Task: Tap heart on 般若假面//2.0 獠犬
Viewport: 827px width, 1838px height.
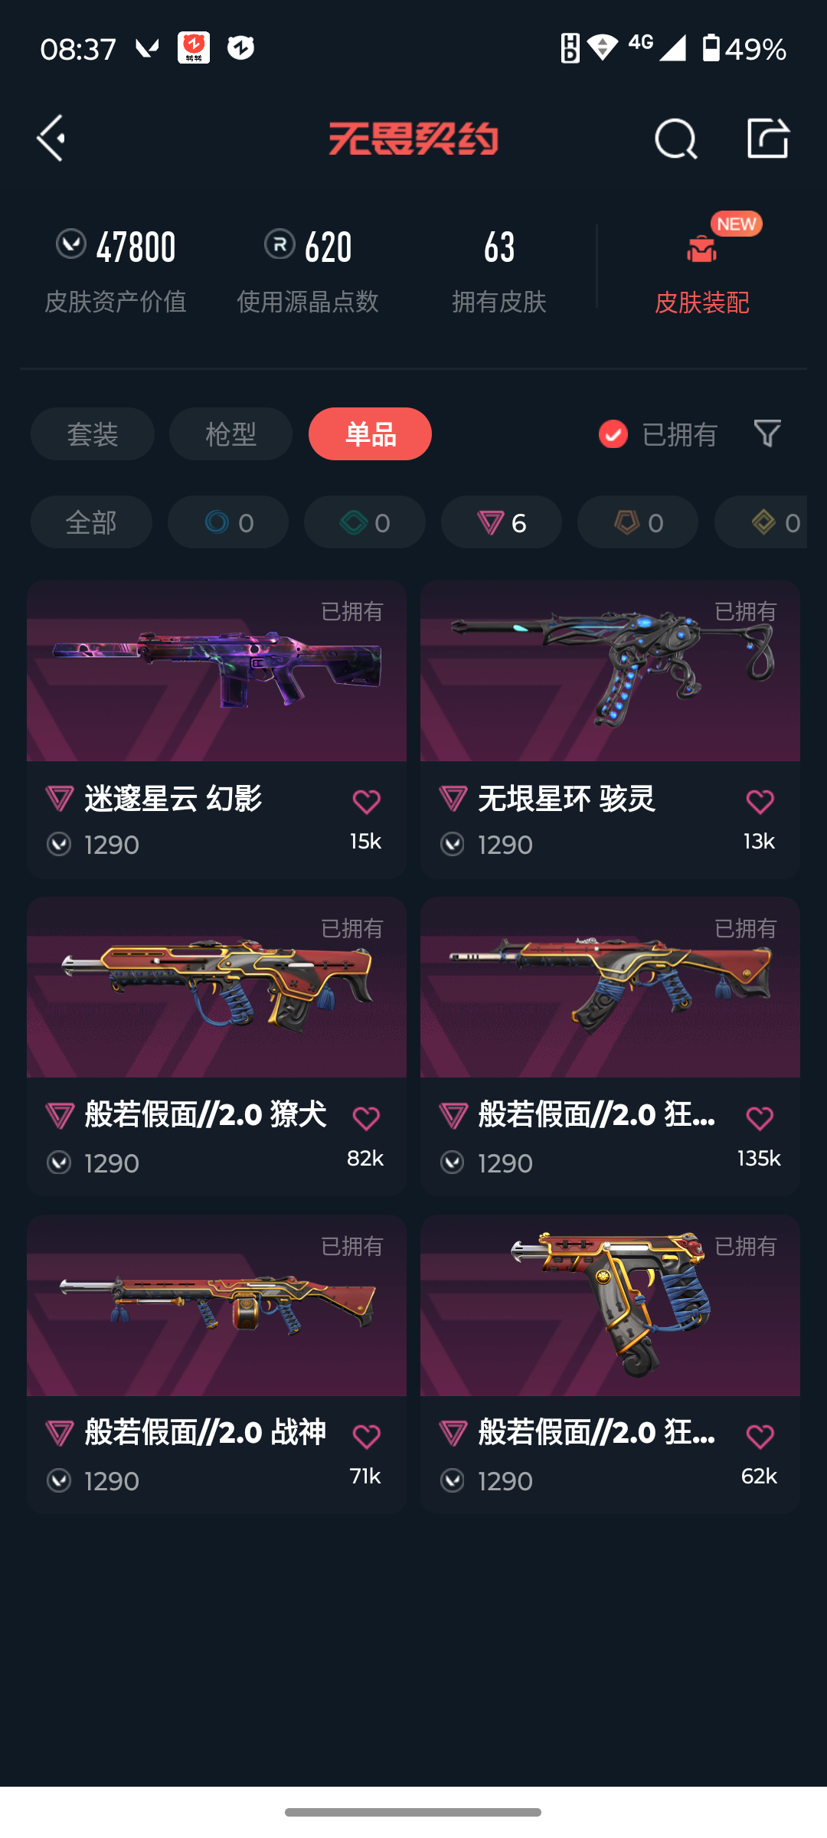Action: point(366,1119)
